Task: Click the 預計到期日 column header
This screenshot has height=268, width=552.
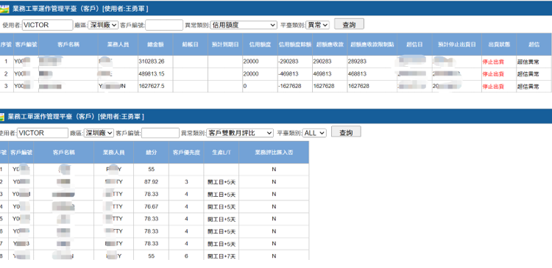Action: pos(225,45)
